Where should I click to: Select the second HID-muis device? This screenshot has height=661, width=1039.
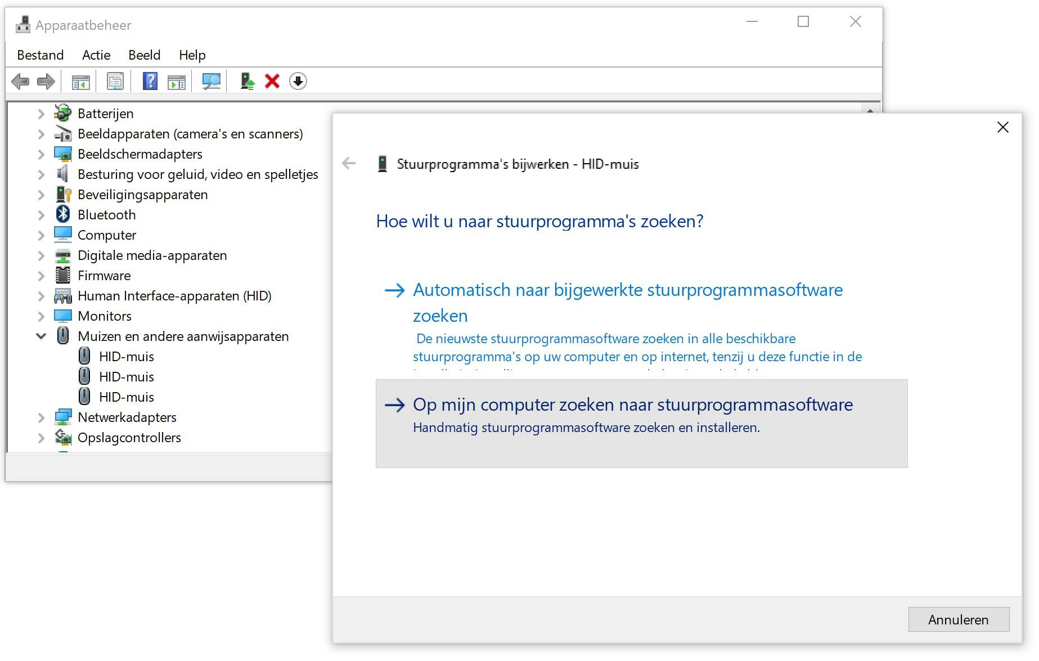pyautogui.click(x=127, y=376)
